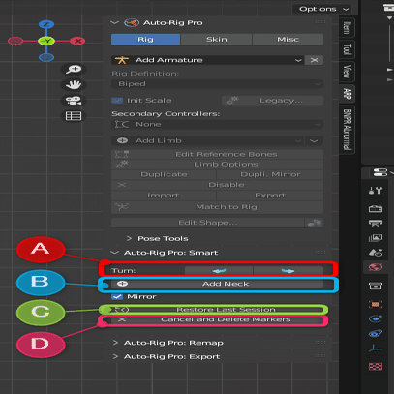Open Object Data properties icon
The image size is (394, 394).
coord(376,349)
